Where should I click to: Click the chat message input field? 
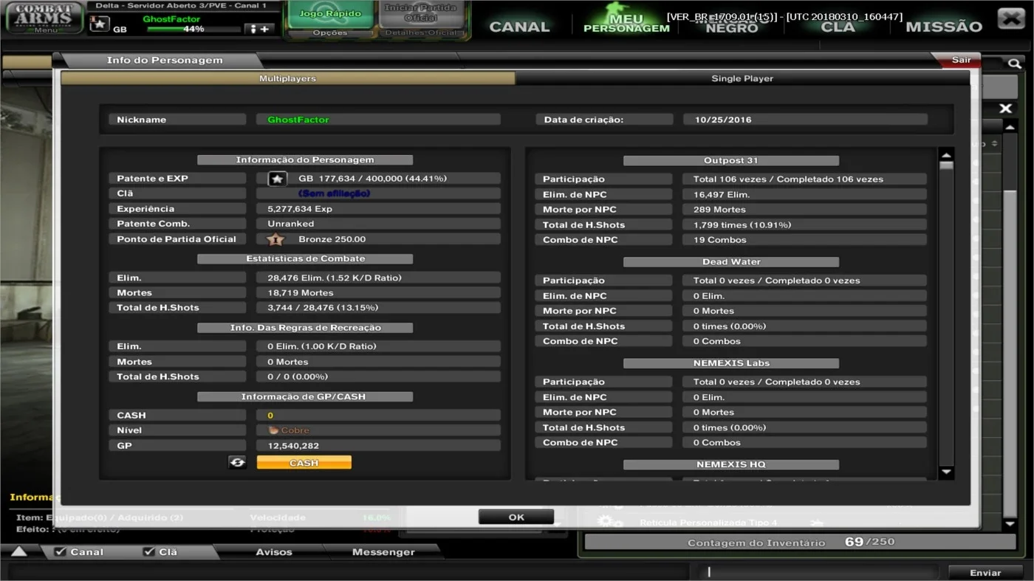tap(821, 572)
